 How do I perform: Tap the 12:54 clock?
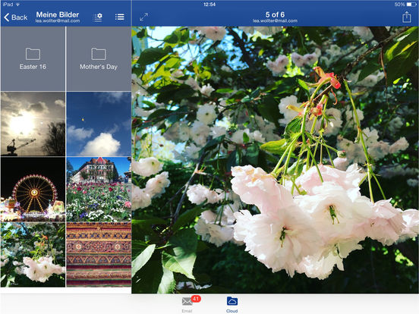coord(209,5)
